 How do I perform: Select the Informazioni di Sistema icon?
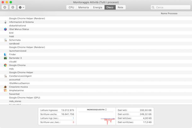coord(5,22)
